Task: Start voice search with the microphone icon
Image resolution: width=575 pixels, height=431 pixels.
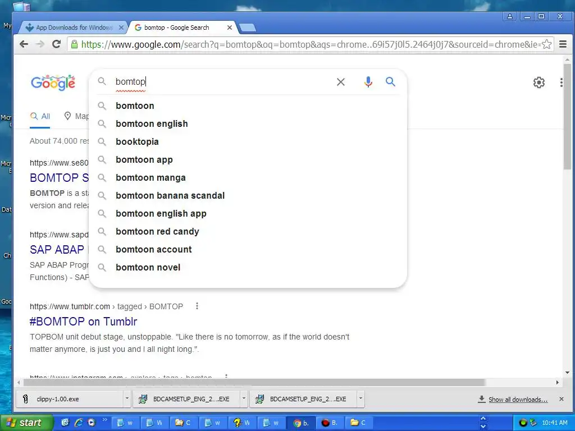Action: pyautogui.click(x=368, y=82)
